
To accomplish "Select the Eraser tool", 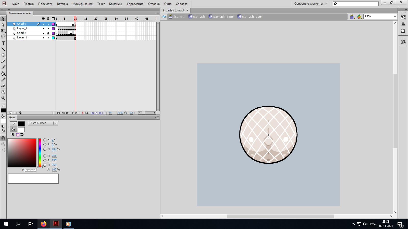I will (x=3, y=85).
